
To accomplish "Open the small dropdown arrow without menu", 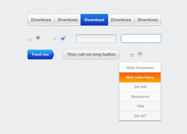I will 132,55.
